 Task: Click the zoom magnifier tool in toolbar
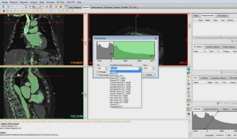[x=43, y=7]
